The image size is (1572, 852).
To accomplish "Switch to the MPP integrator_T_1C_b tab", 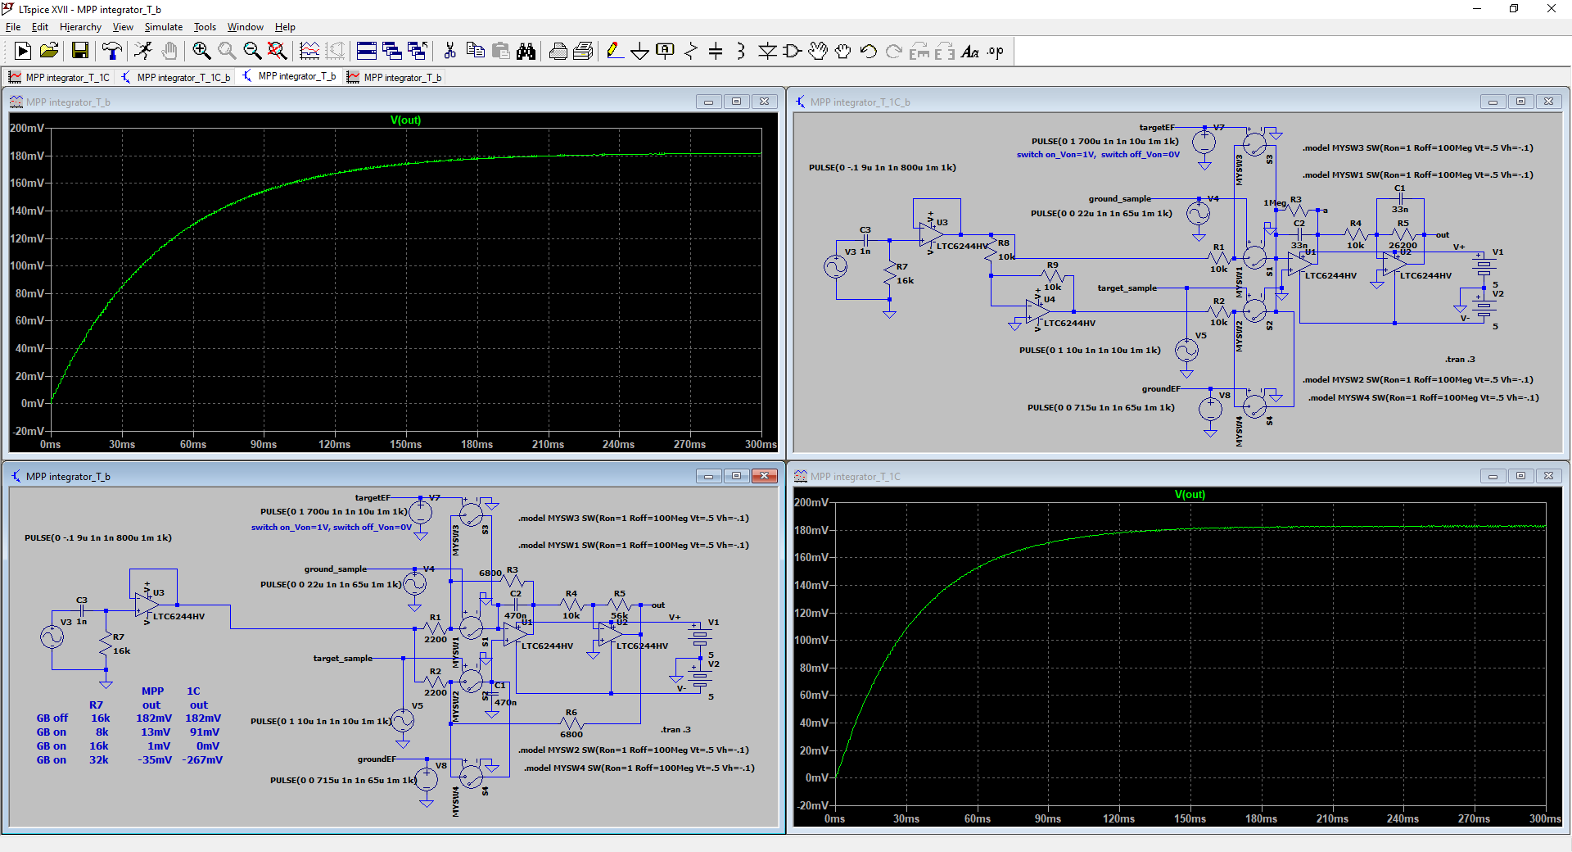I will pos(176,78).
